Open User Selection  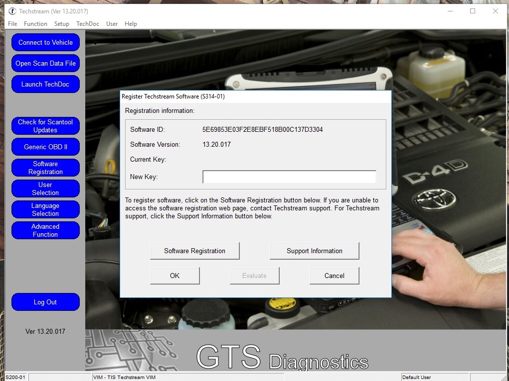45,189
